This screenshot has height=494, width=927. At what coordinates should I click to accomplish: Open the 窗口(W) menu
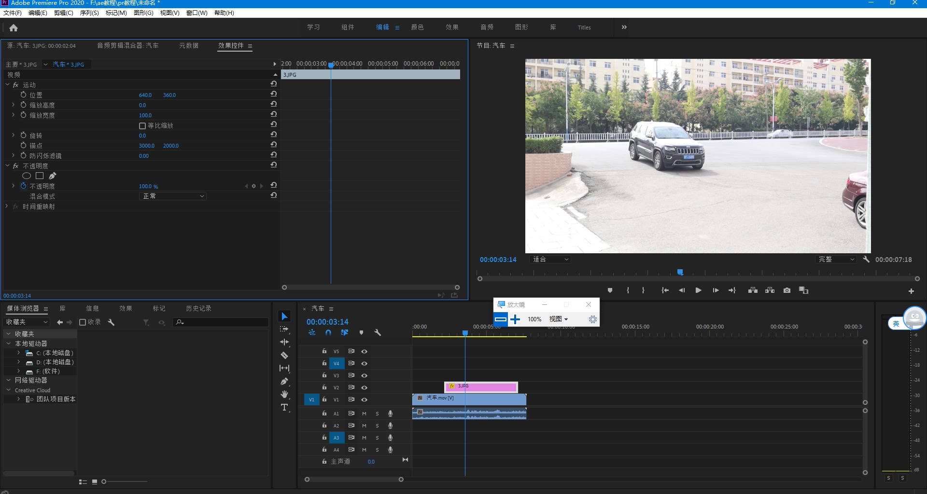tap(197, 13)
